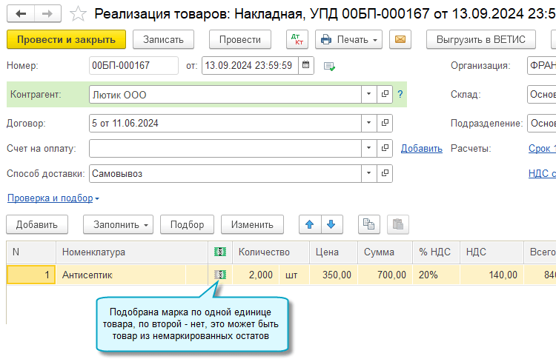The height and width of the screenshot is (359, 556).
Task: Open the НДС settings link
Action: point(542,173)
